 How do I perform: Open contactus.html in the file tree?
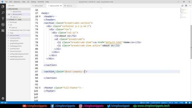coord(15,38)
